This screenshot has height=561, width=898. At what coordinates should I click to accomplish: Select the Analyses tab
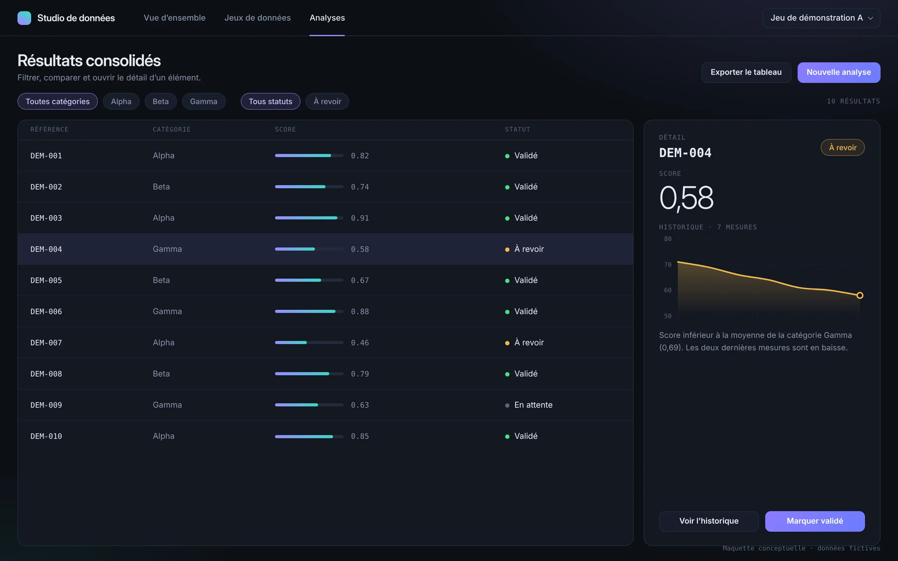click(327, 18)
